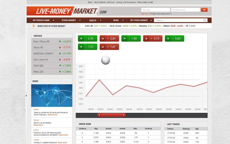Click the right arrow on the chart scrollbar

pos(124,115)
